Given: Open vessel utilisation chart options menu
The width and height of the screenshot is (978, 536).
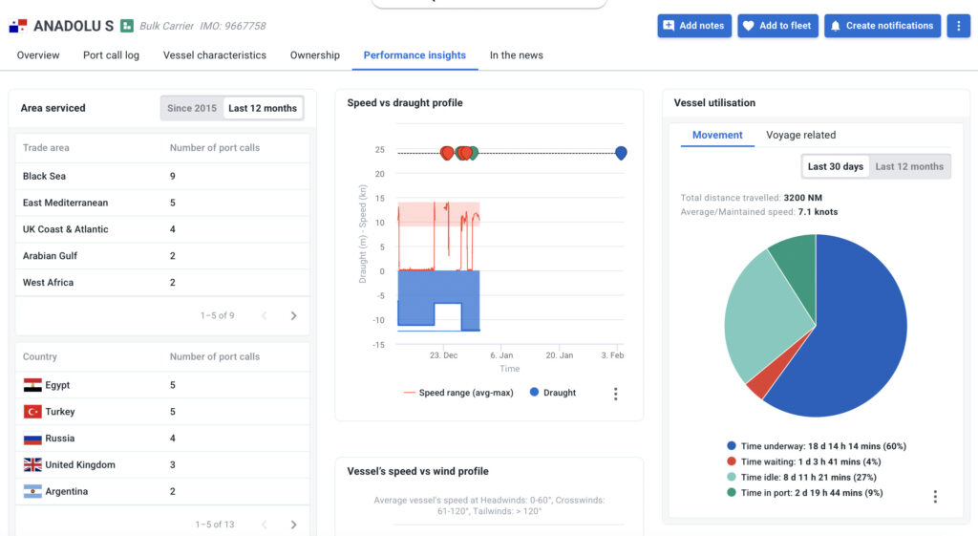Looking at the screenshot, I should [935, 496].
